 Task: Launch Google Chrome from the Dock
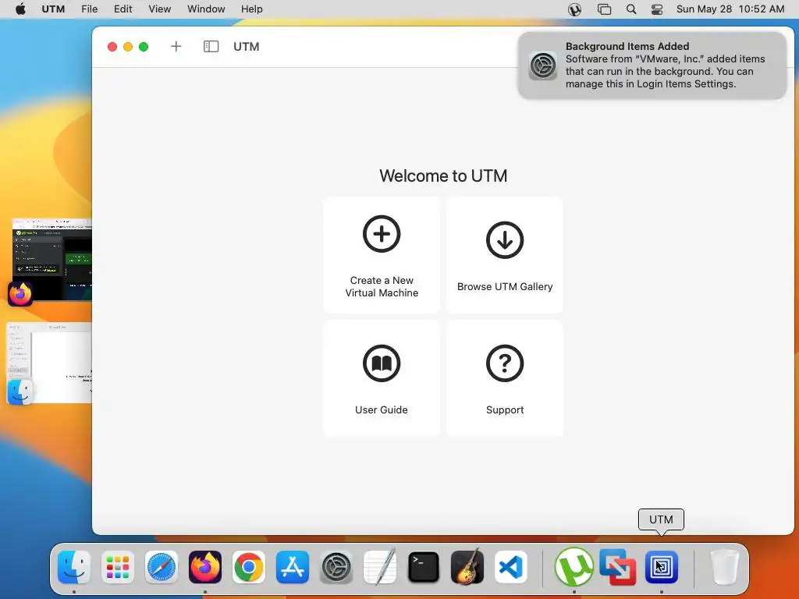(x=249, y=567)
